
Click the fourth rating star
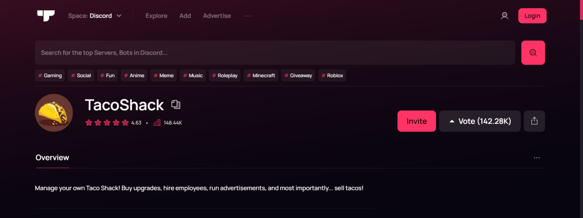pyautogui.click(x=116, y=122)
